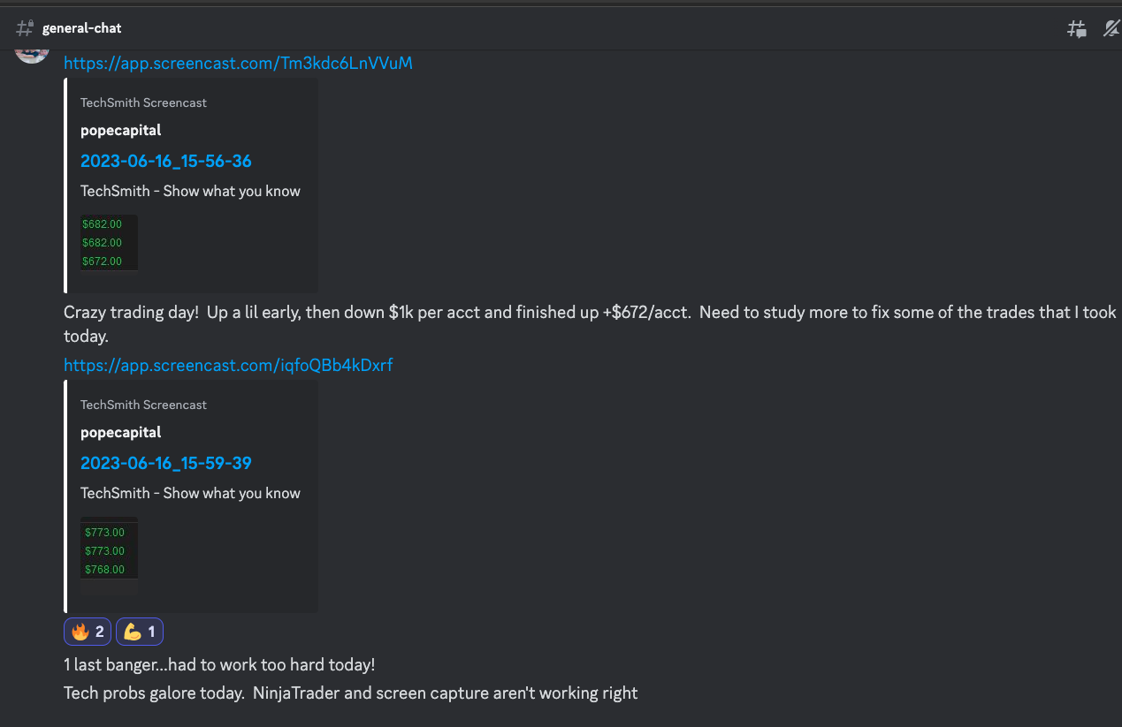Viewport: 1122px width, 727px height.
Task: Open the $682.00 balance thumbnail in first embed
Action: 108,242
